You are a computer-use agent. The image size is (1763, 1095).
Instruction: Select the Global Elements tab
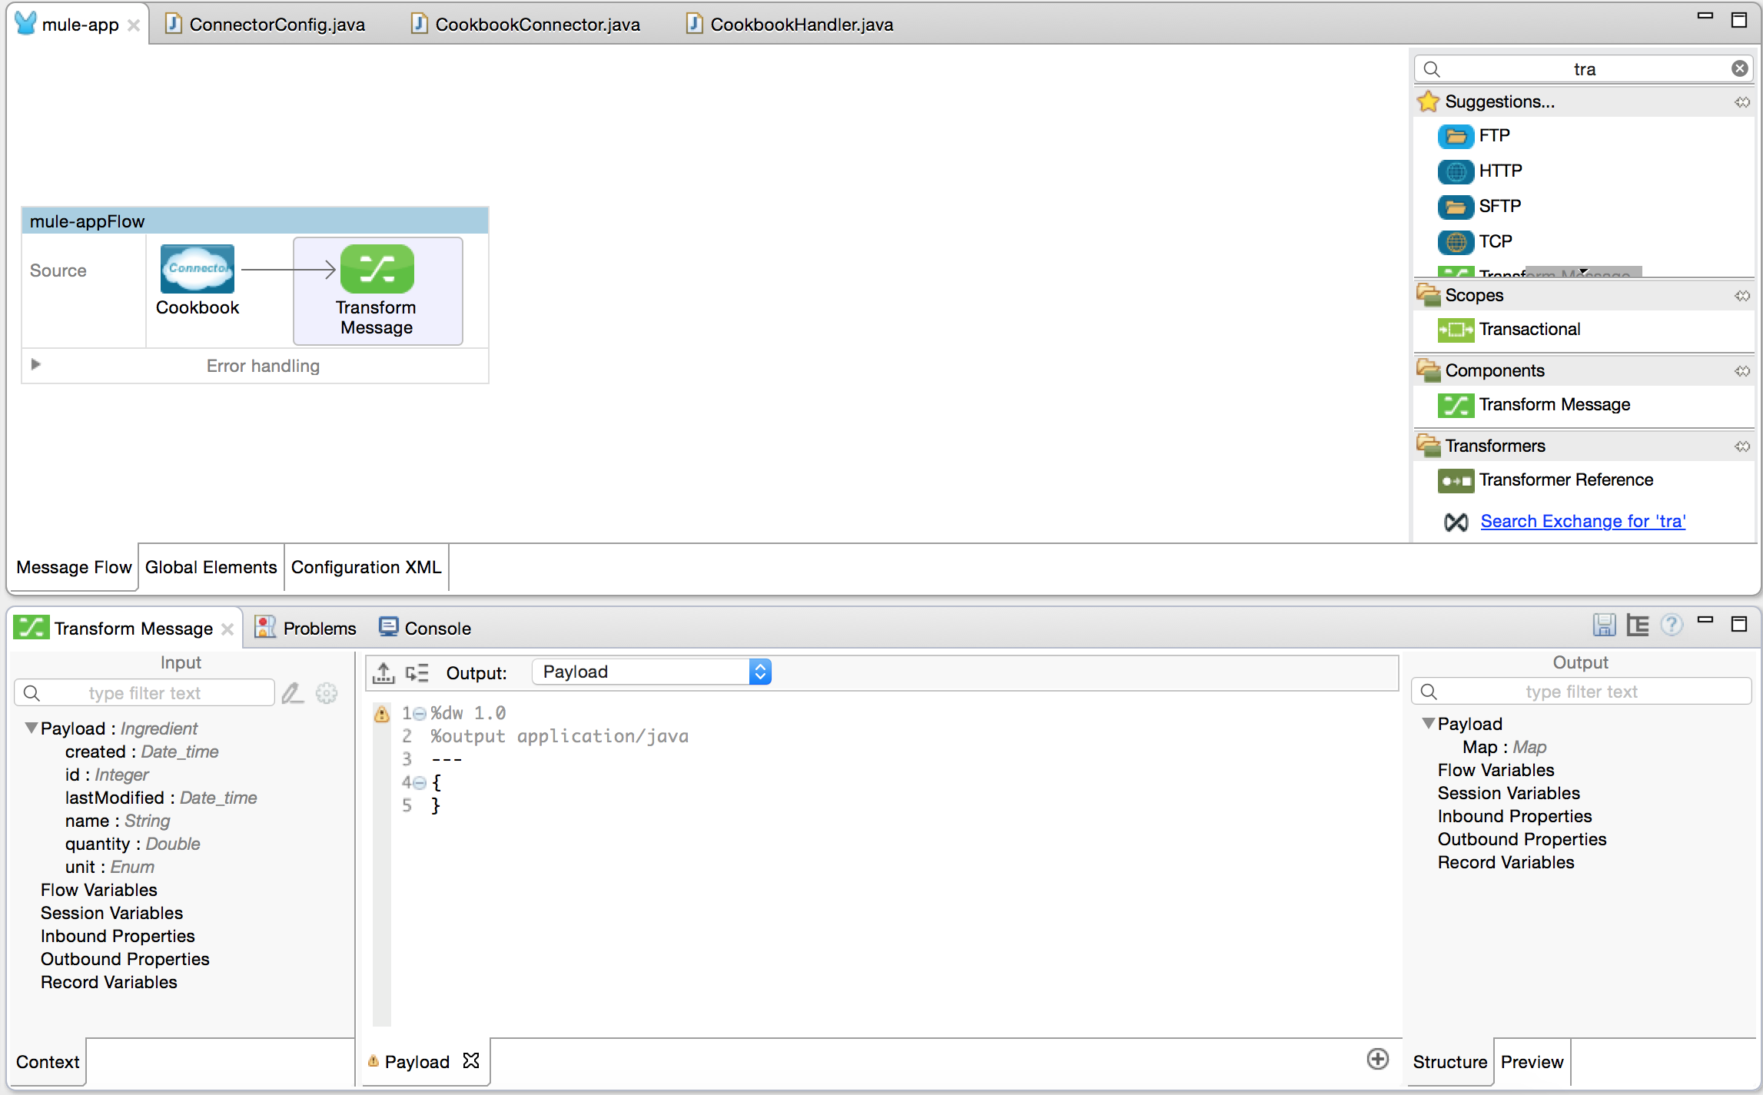pyautogui.click(x=211, y=566)
